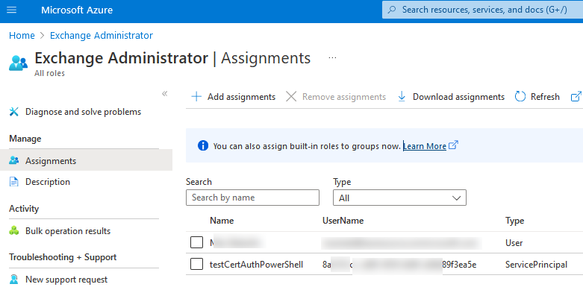Open the Description page
This screenshot has height=287, width=583.
(x=48, y=182)
